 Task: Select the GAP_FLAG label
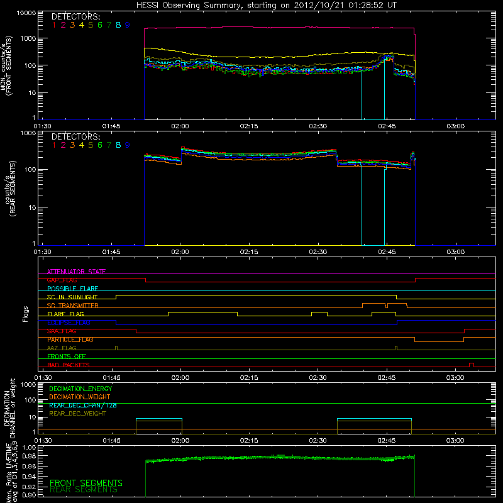[x=62, y=280]
